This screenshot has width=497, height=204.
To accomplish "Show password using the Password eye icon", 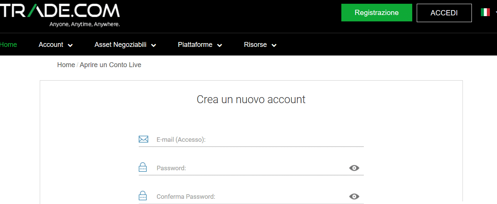I will [354, 168].
